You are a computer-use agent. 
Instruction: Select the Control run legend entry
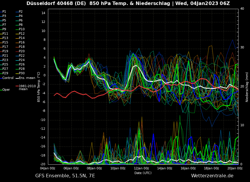click(8, 78)
